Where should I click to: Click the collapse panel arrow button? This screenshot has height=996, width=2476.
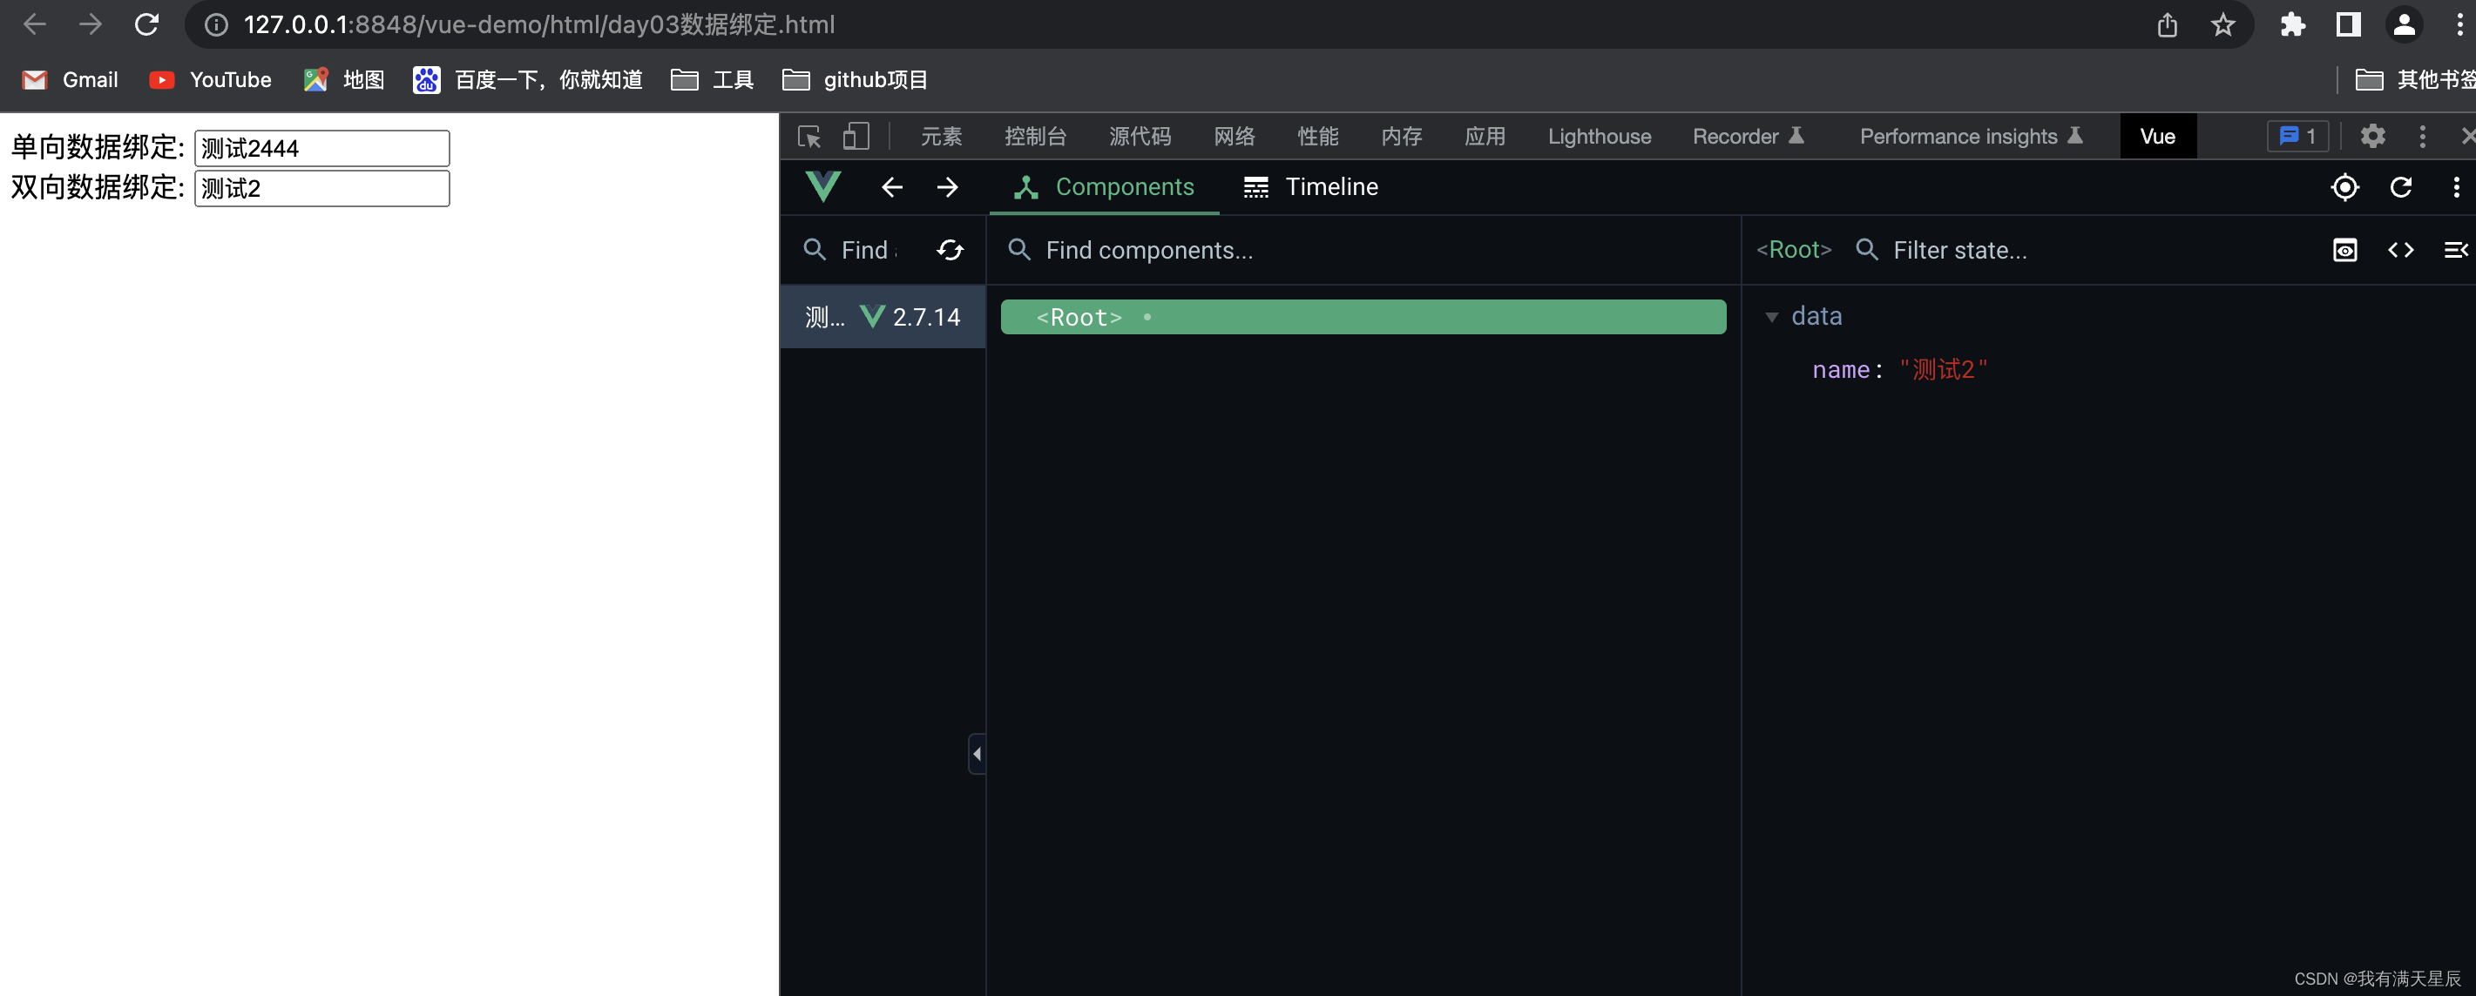(978, 753)
